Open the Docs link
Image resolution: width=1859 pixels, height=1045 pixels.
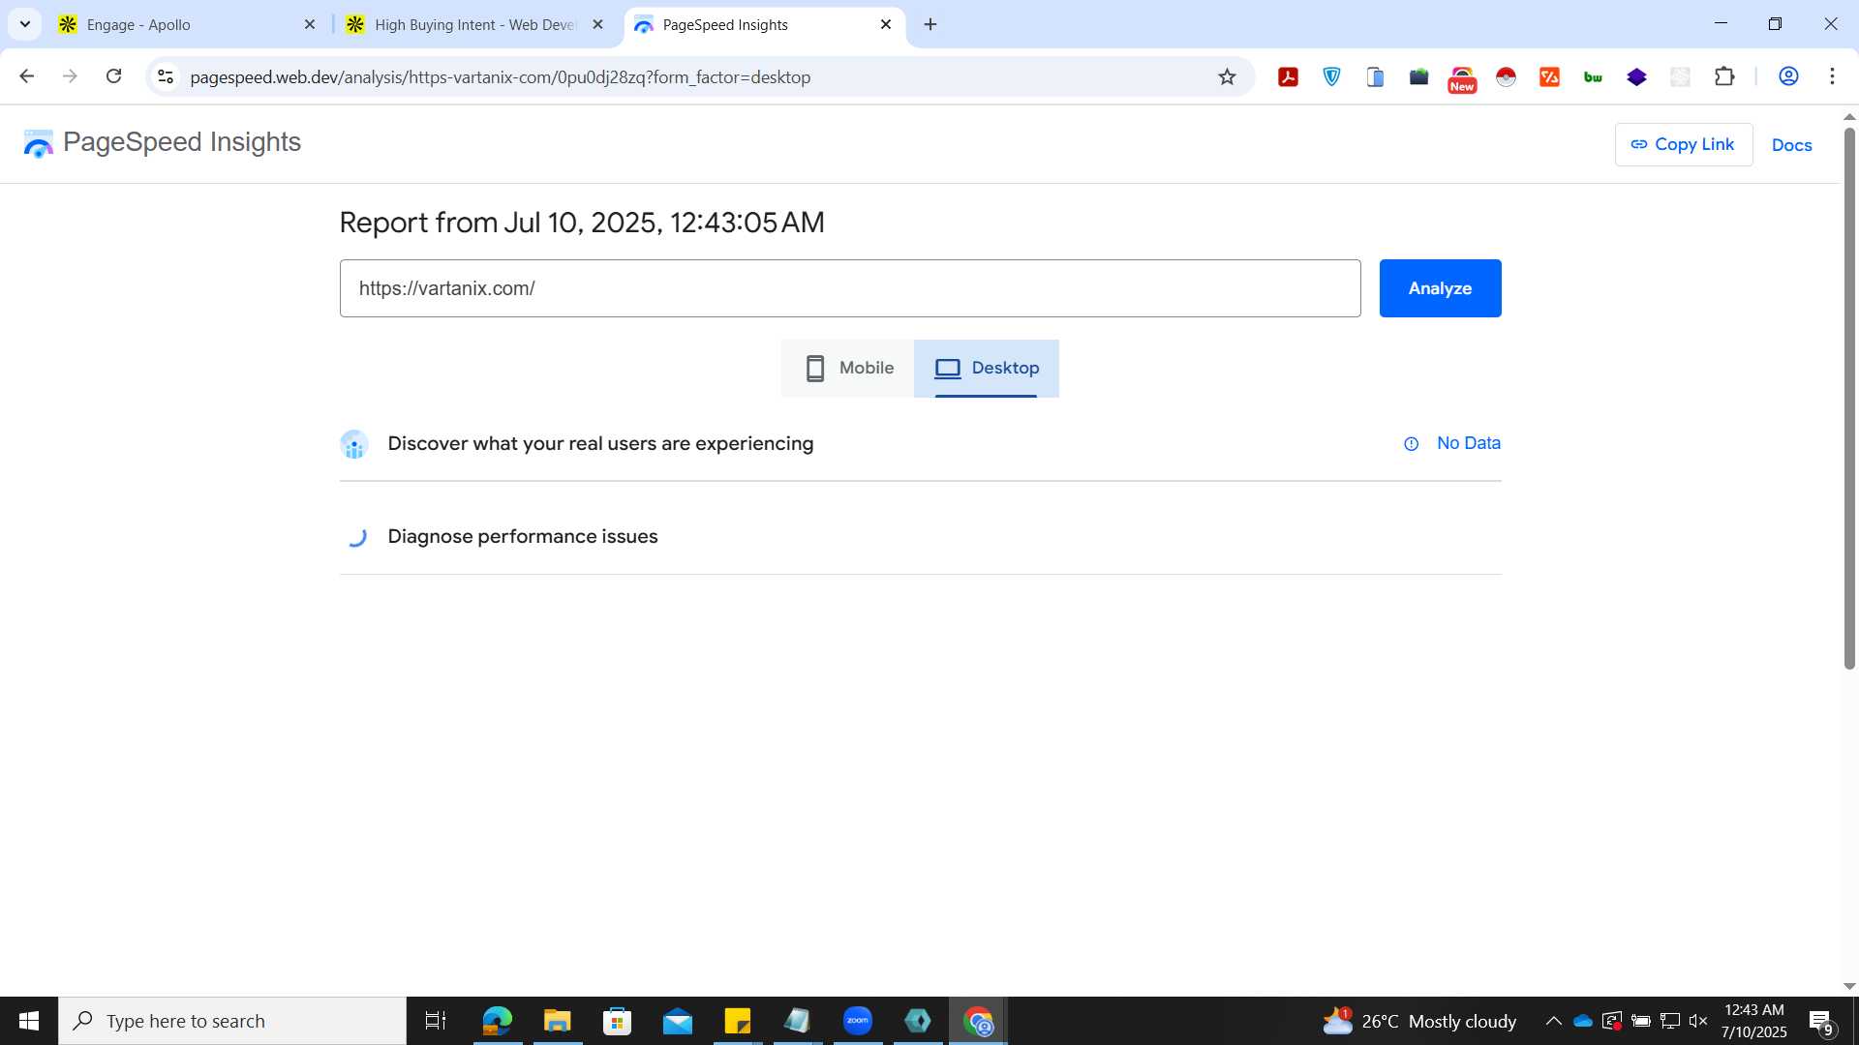[1791, 145]
